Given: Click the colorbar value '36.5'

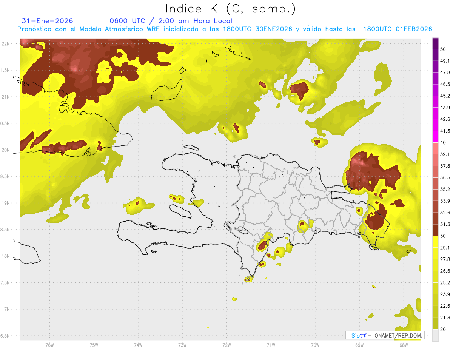Looking at the screenshot, I should coord(445,177).
